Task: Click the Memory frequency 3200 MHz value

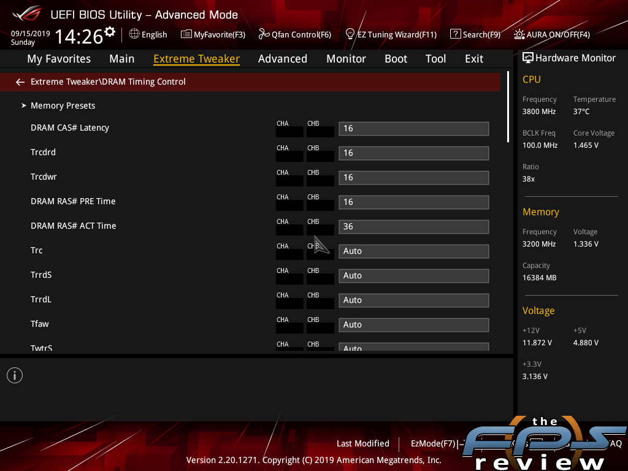Action: click(539, 244)
